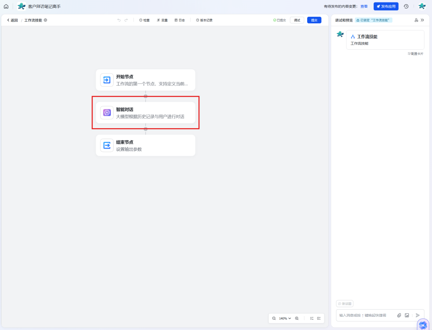Upload an image in the chat input
Viewport: 432px width, 330px height.
[x=407, y=315]
